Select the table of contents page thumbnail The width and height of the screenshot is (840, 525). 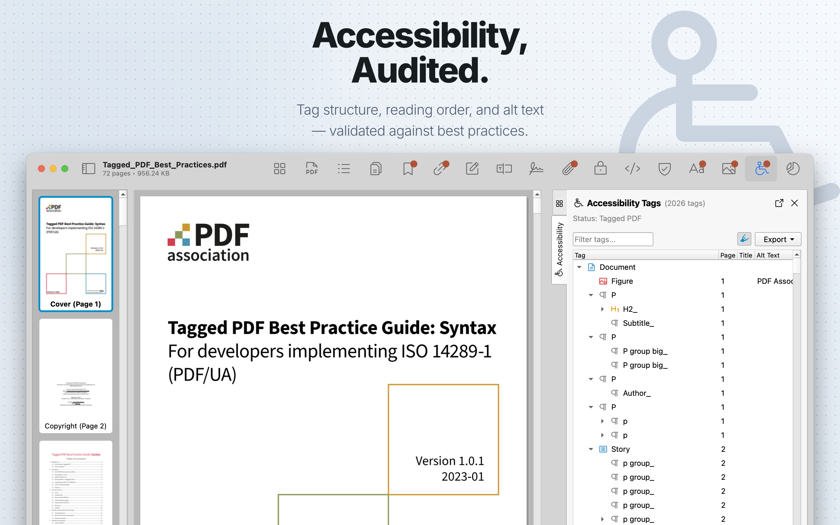[x=76, y=483]
